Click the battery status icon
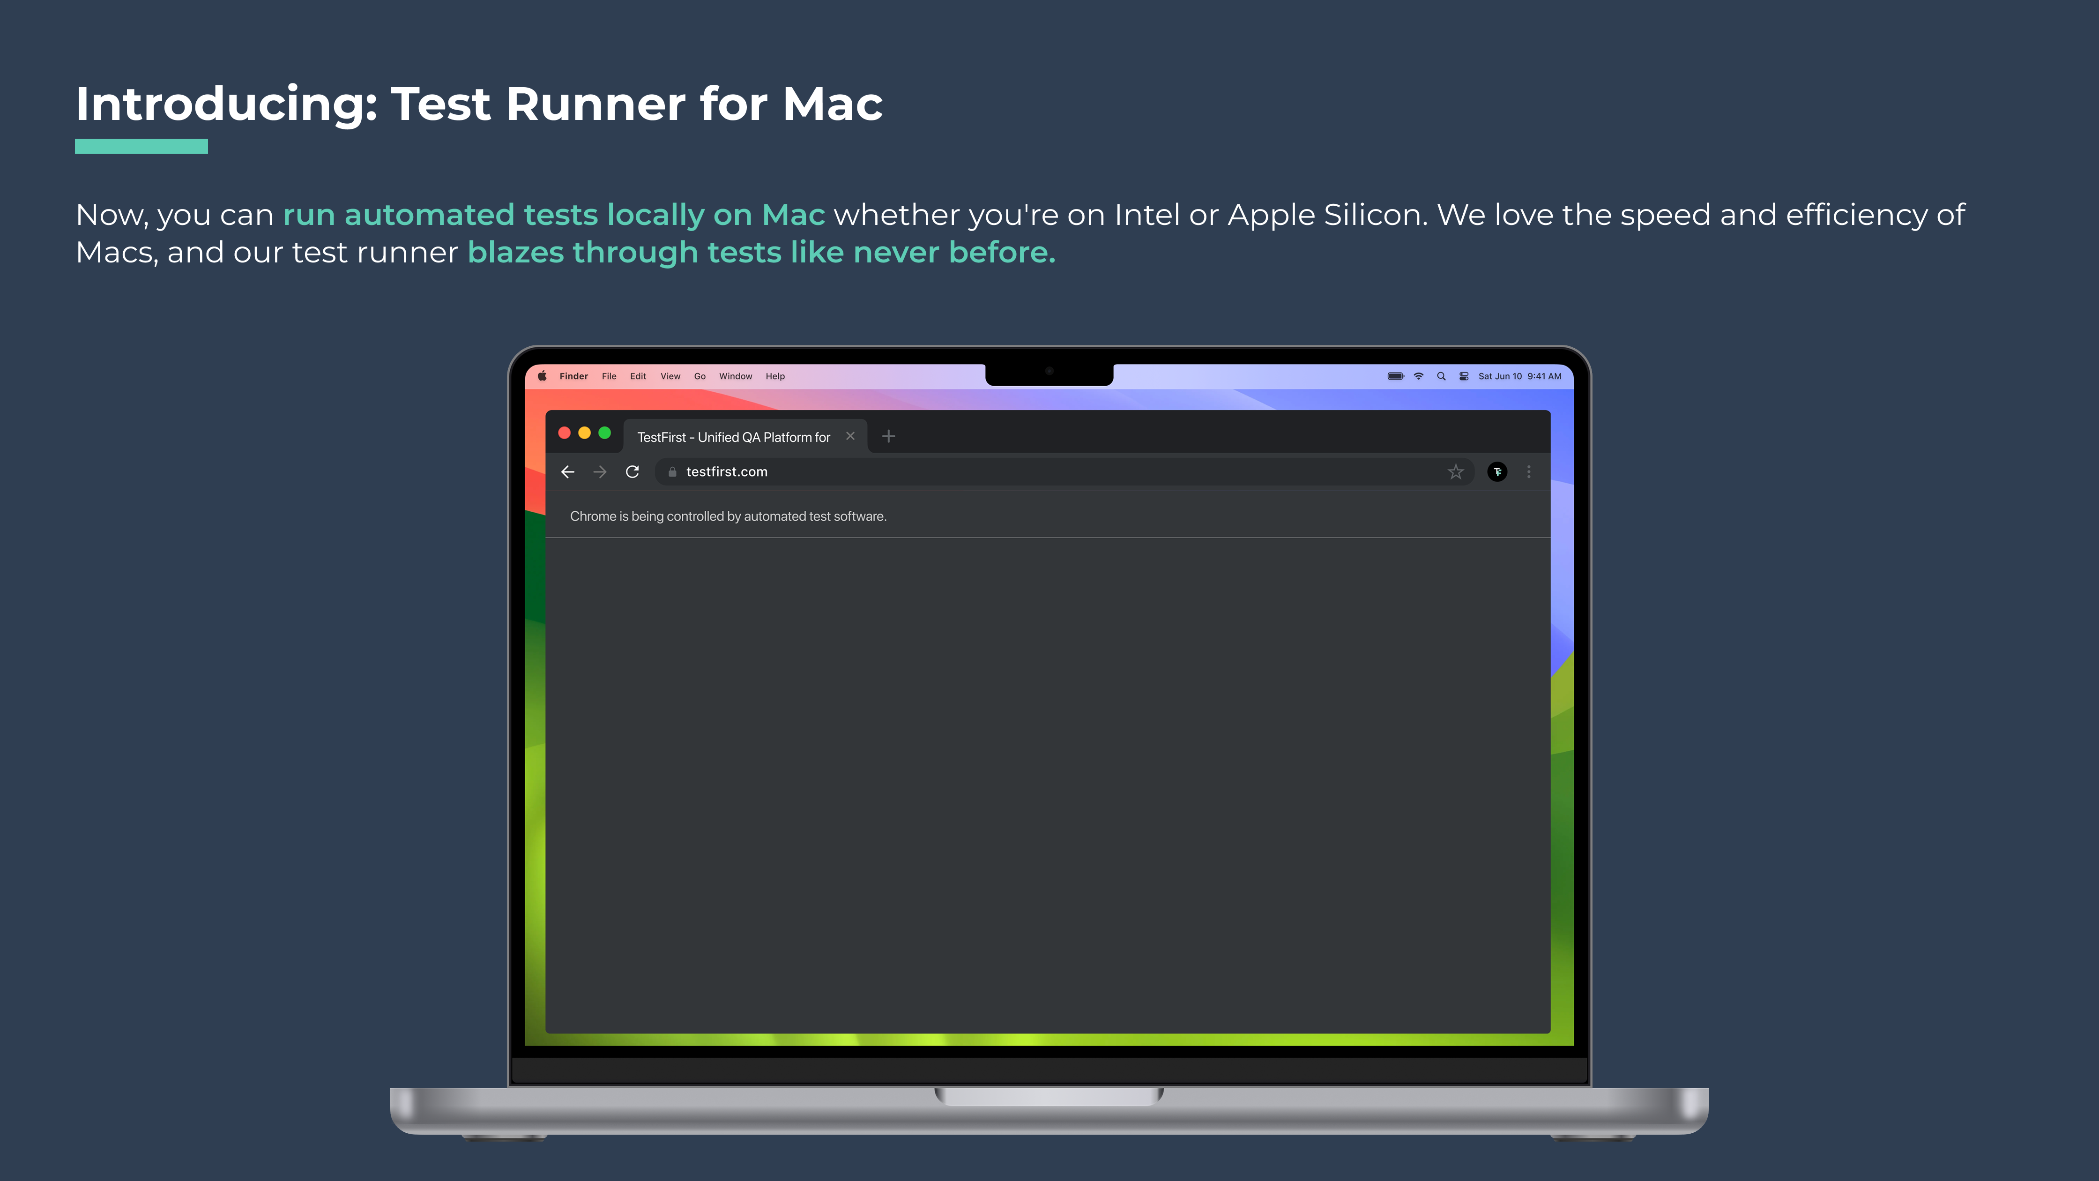Viewport: 2099px width, 1181px height. point(1395,376)
